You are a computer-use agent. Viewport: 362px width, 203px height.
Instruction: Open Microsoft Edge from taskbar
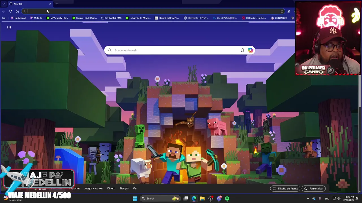coord(194,198)
